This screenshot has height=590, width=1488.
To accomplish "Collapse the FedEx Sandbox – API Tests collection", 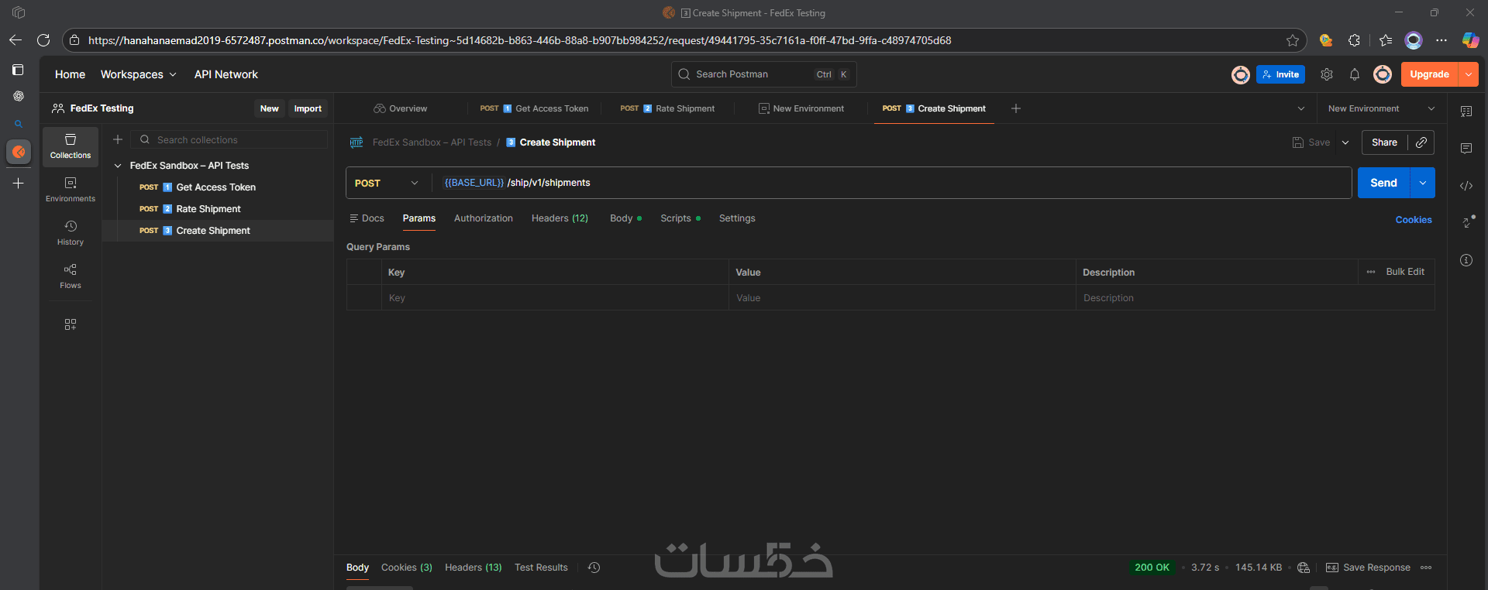I will (118, 166).
